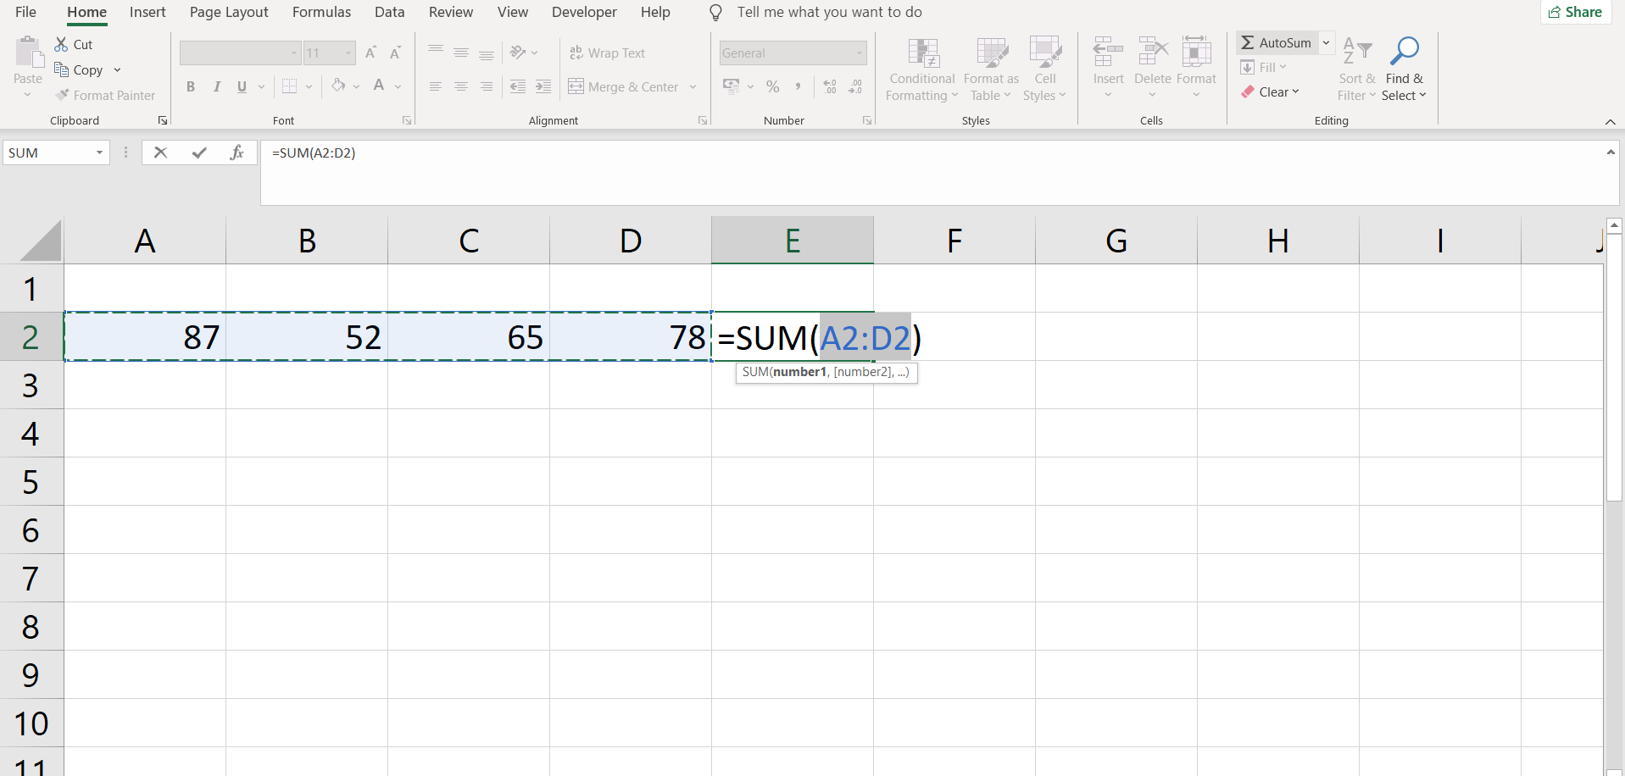The height and width of the screenshot is (776, 1625).
Task: Click the vertical scrollbar thumb
Action: coord(1614,367)
